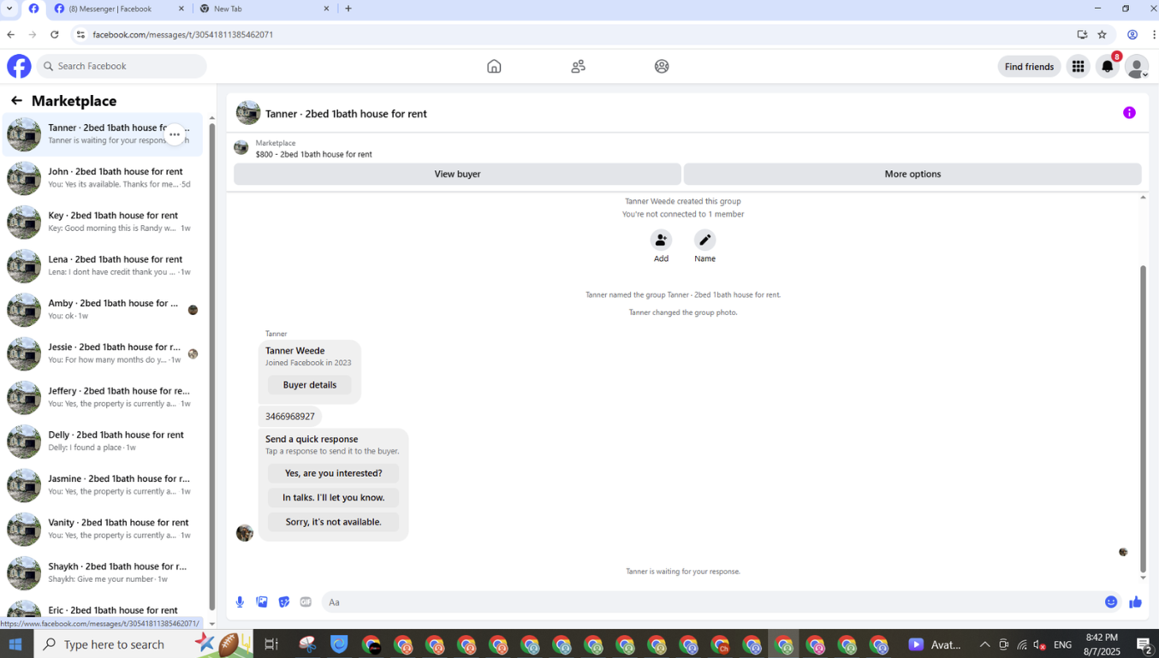Open notifications bell with 8 badge
1159x658 pixels.
pos(1108,67)
